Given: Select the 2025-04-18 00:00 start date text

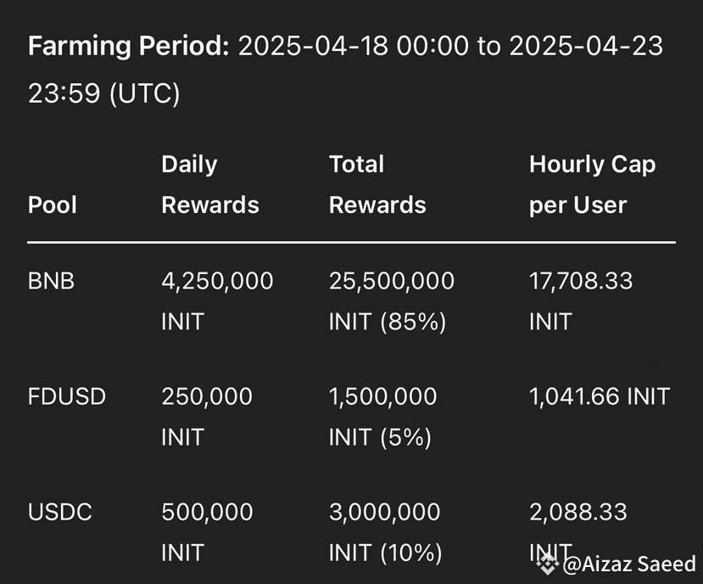Looking at the screenshot, I should tap(353, 47).
